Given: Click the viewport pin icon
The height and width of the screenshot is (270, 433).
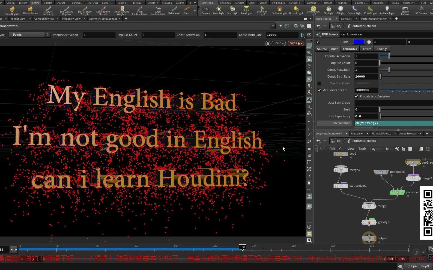Looking at the screenshot, I should pos(280,26).
